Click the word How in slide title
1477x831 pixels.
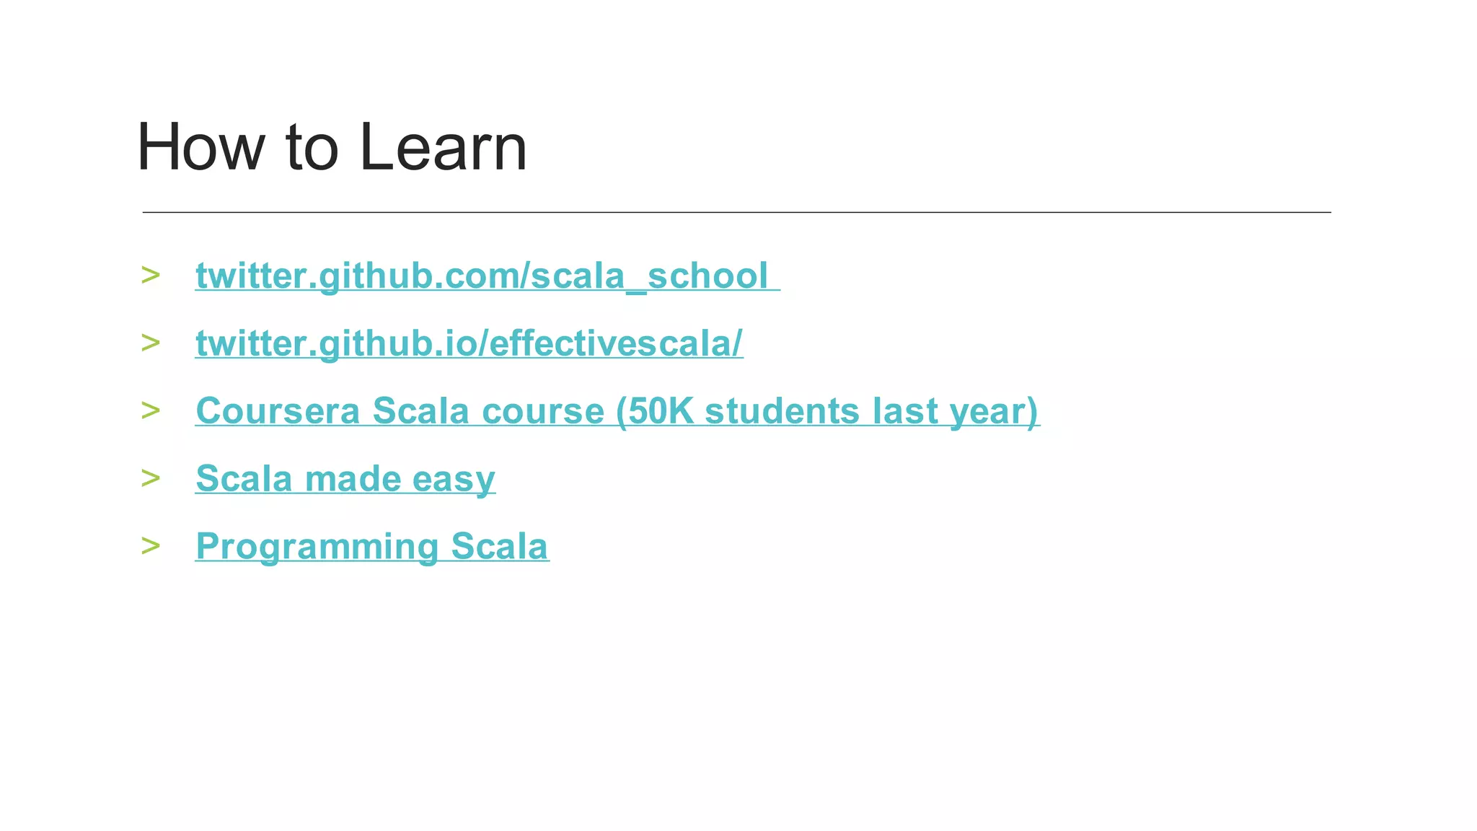[200, 147]
